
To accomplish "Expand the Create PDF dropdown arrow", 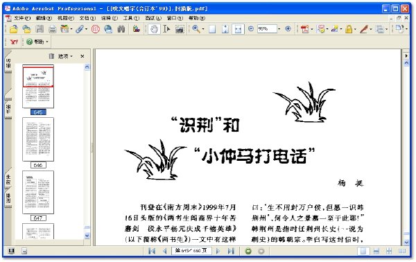I will pos(312,29).
